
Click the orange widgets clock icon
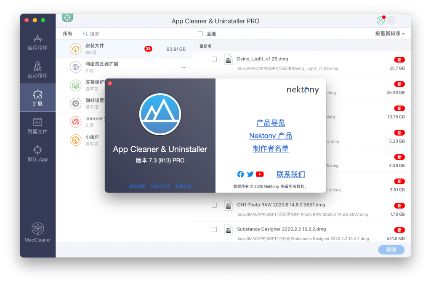click(76, 140)
